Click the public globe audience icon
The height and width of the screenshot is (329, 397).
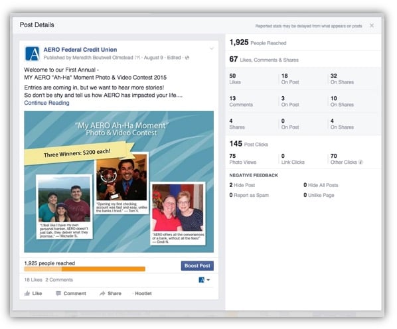coord(187,58)
